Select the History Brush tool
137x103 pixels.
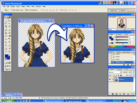click(9, 33)
